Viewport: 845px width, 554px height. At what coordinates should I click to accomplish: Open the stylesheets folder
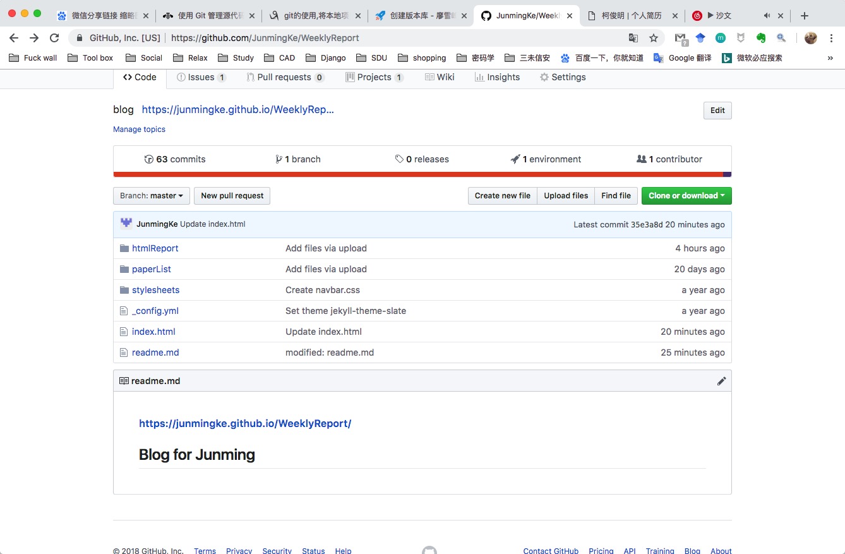click(155, 290)
